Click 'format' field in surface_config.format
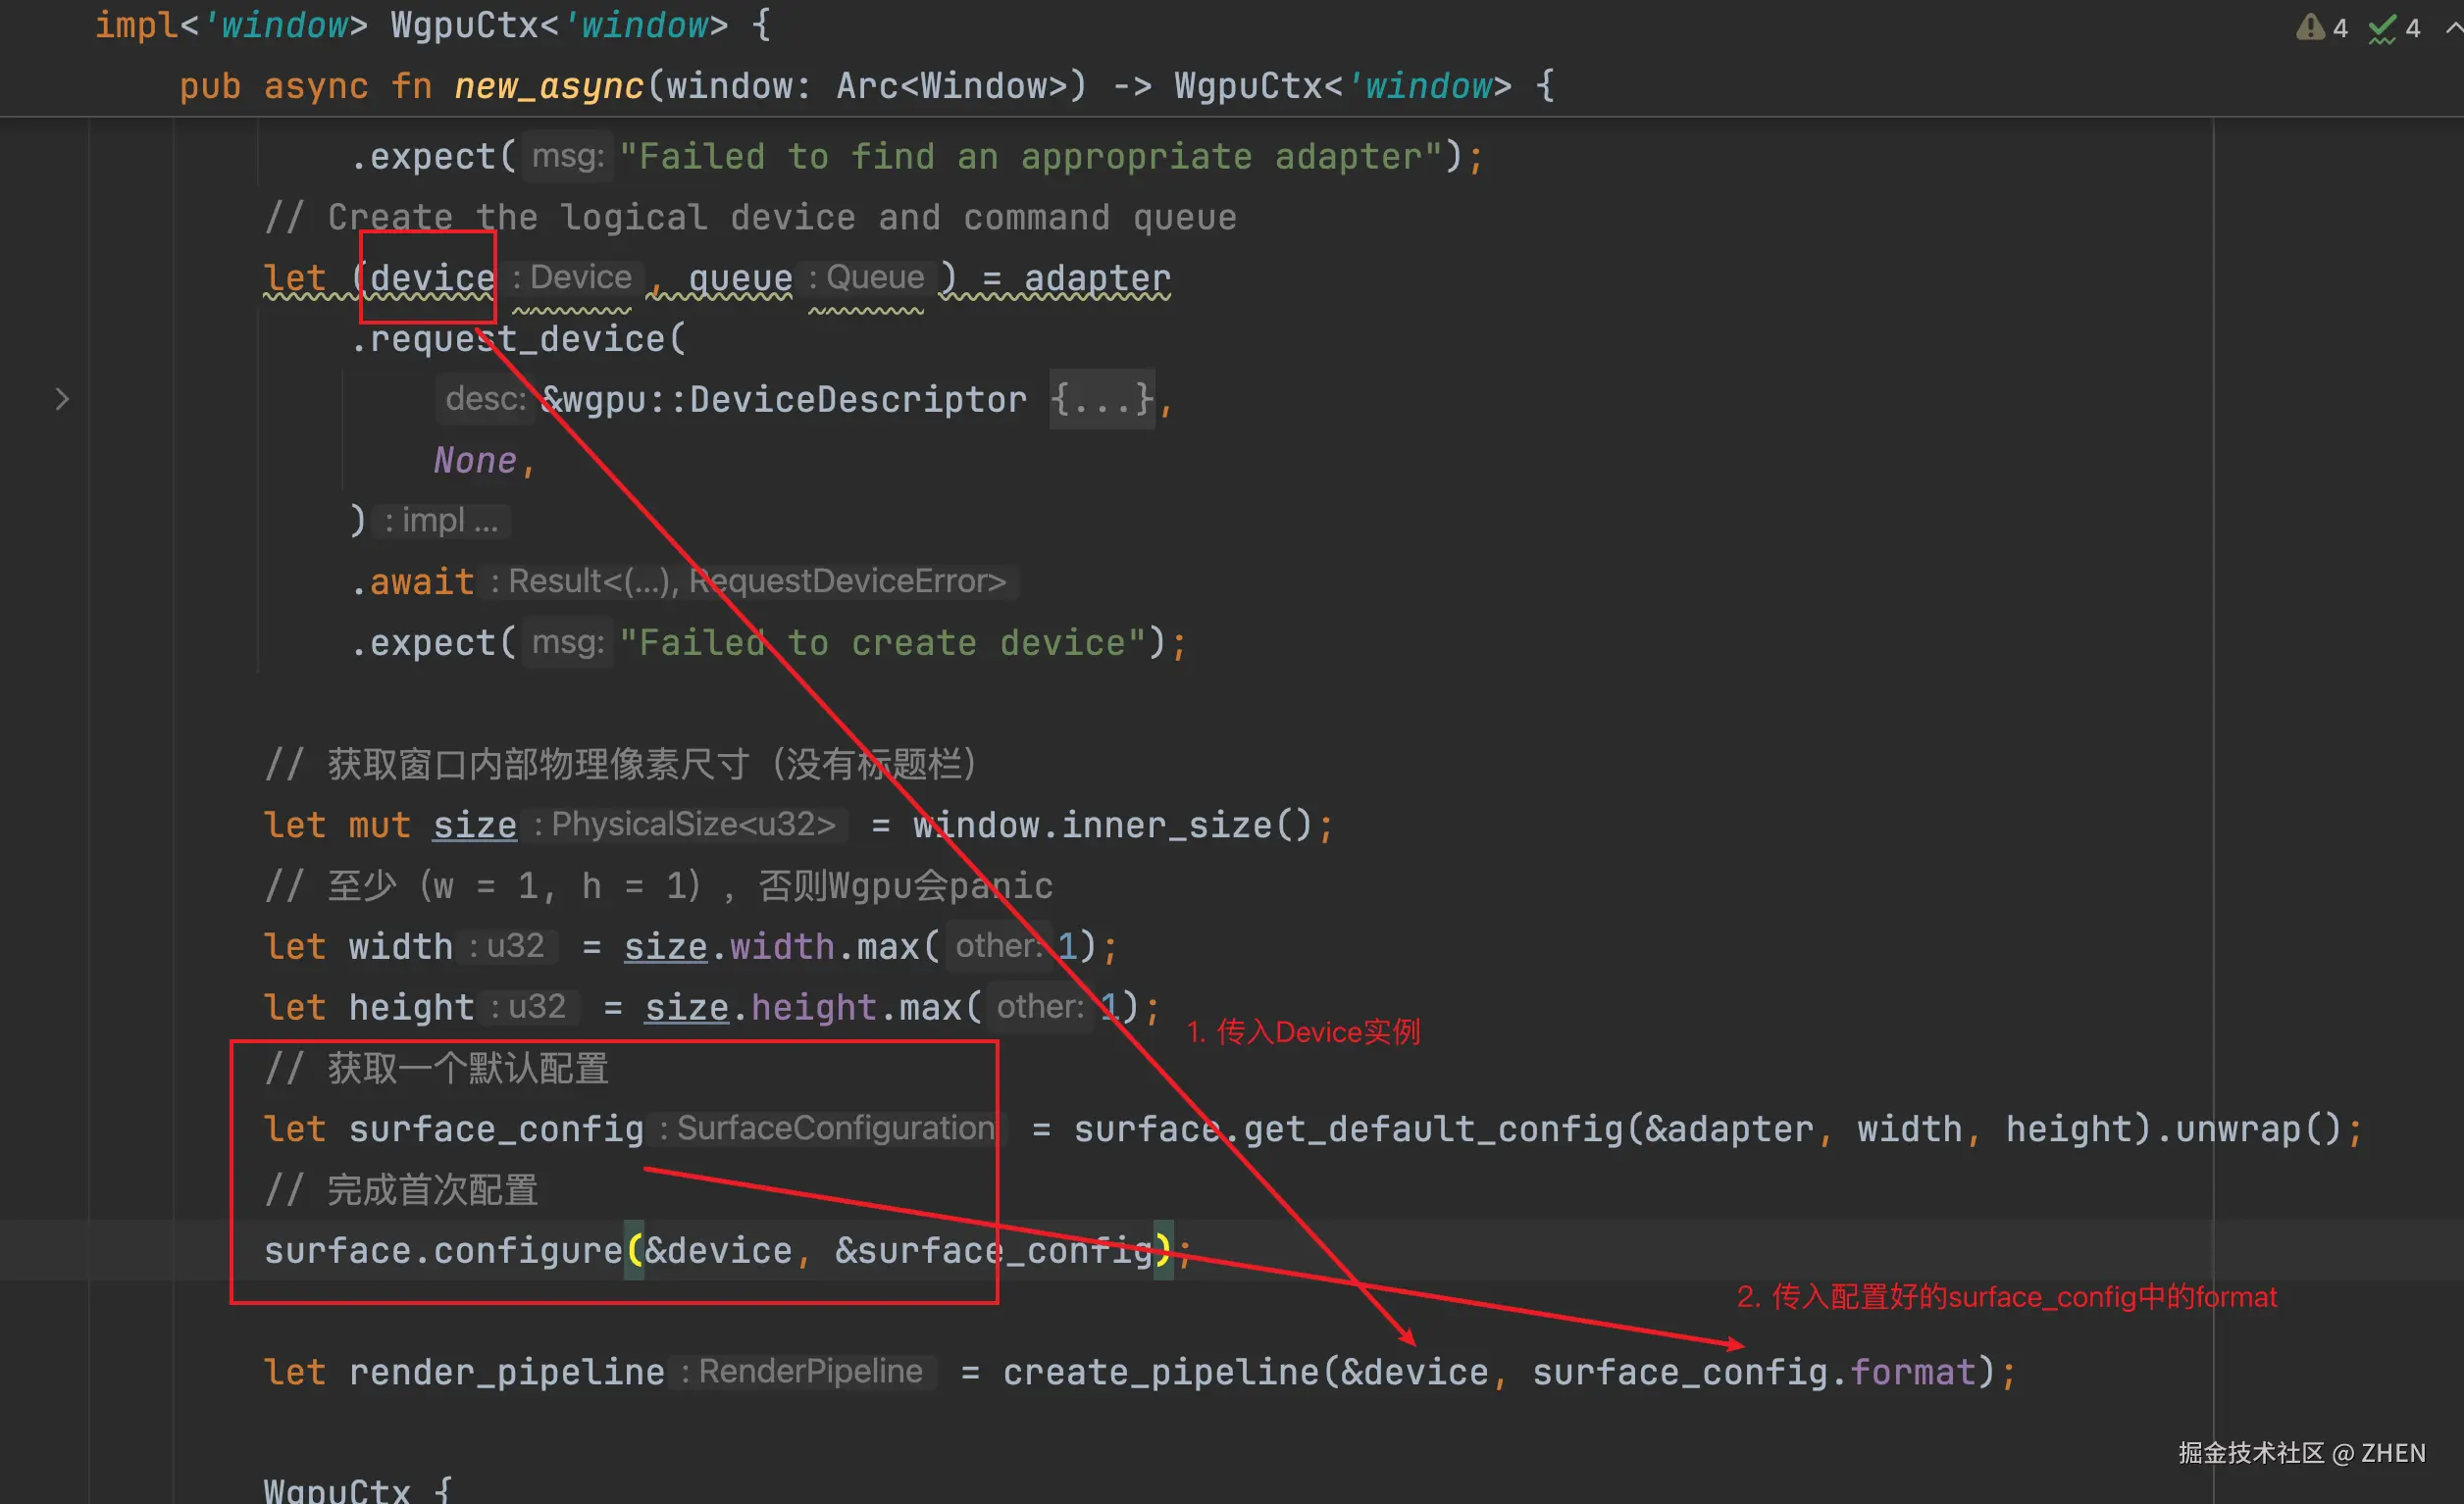Image resolution: width=2464 pixels, height=1504 pixels. pyautogui.click(x=1912, y=1373)
